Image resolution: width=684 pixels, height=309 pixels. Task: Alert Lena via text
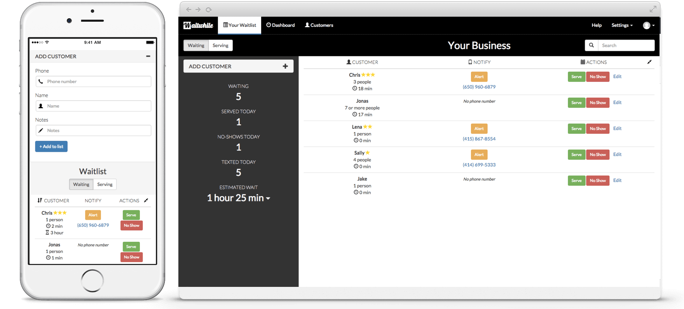coord(479,129)
